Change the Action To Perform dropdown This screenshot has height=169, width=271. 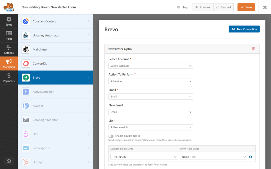151,81
